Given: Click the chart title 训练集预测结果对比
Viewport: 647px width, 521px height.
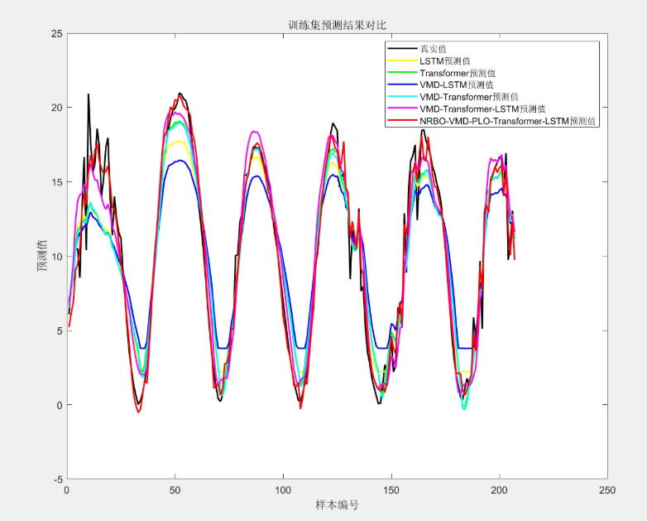Looking at the screenshot, I should 337,25.
